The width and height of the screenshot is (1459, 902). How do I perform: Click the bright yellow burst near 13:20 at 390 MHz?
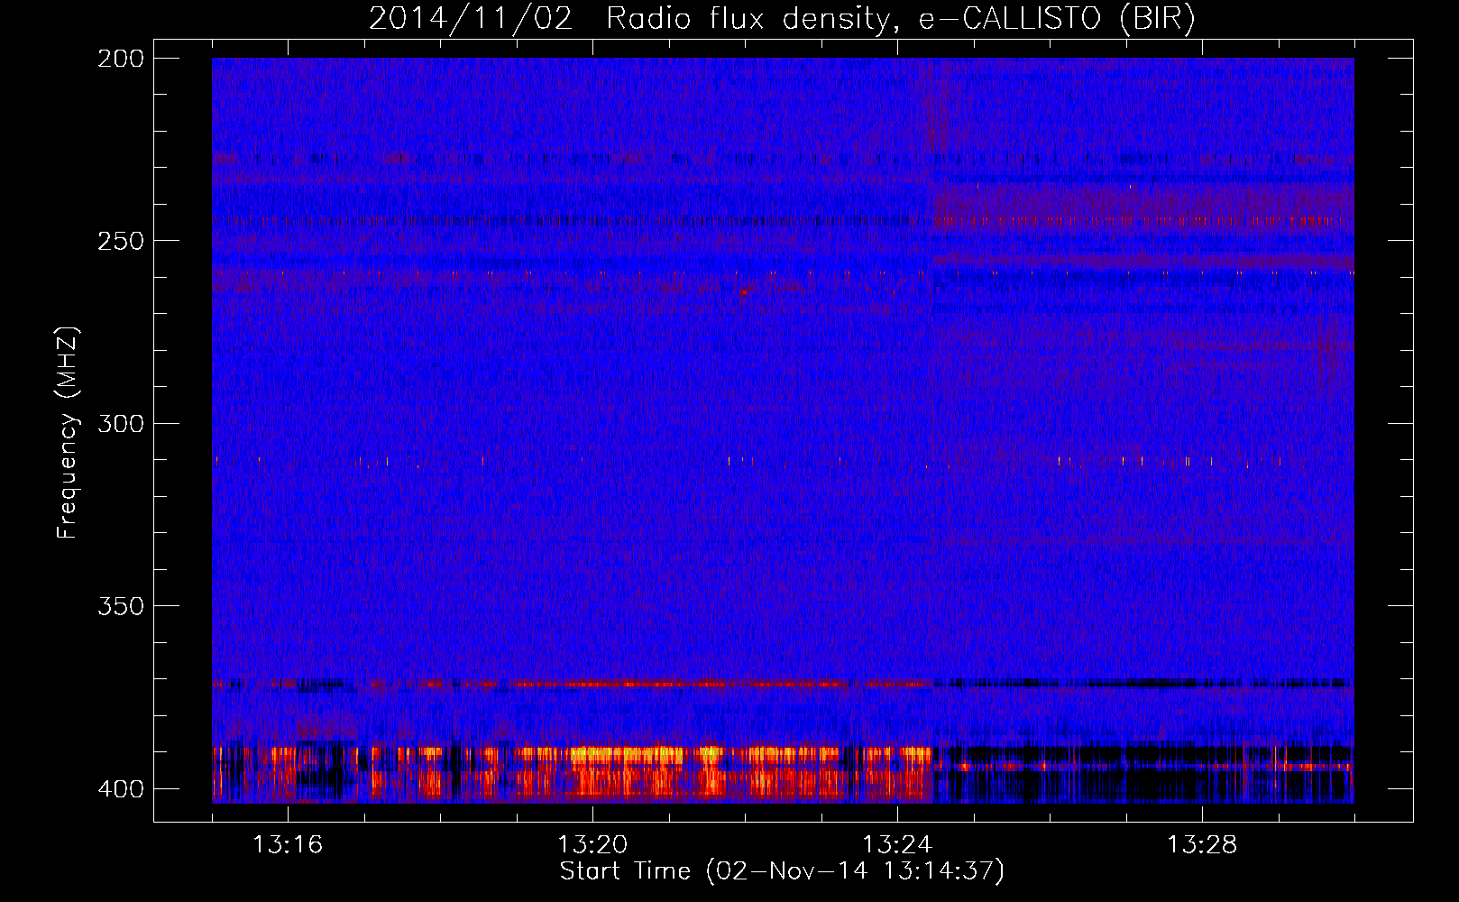(x=627, y=753)
